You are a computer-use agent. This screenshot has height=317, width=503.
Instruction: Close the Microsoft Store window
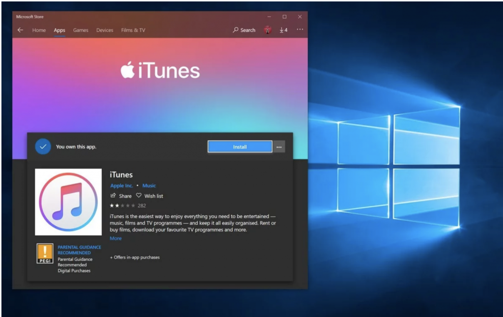tap(300, 17)
